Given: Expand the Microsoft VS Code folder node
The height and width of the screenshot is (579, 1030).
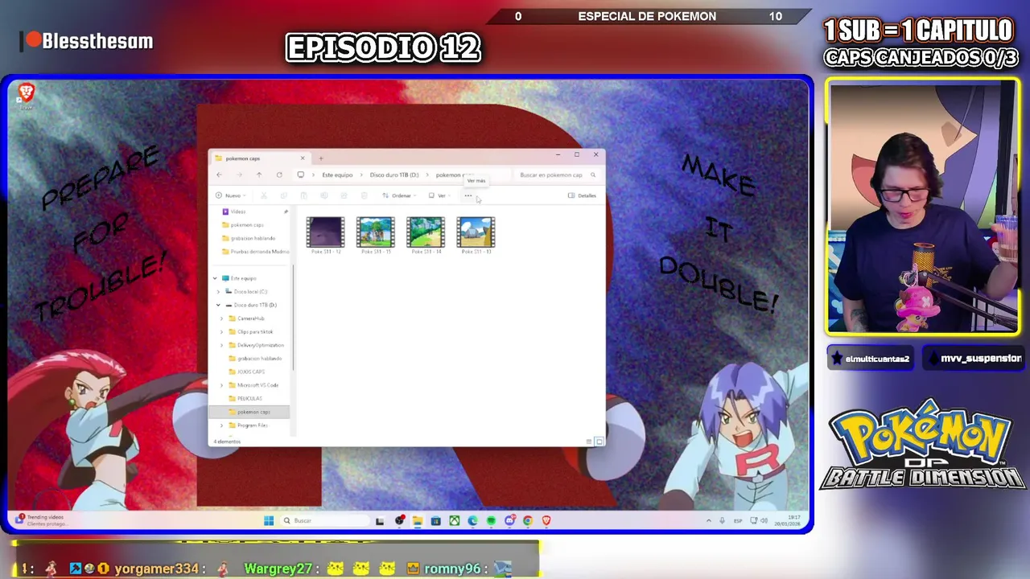Looking at the screenshot, I should click(x=221, y=385).
